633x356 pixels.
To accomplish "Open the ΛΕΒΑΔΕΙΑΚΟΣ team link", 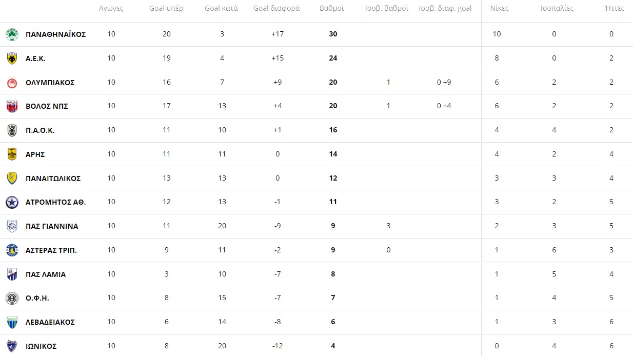I will [50, 322].
